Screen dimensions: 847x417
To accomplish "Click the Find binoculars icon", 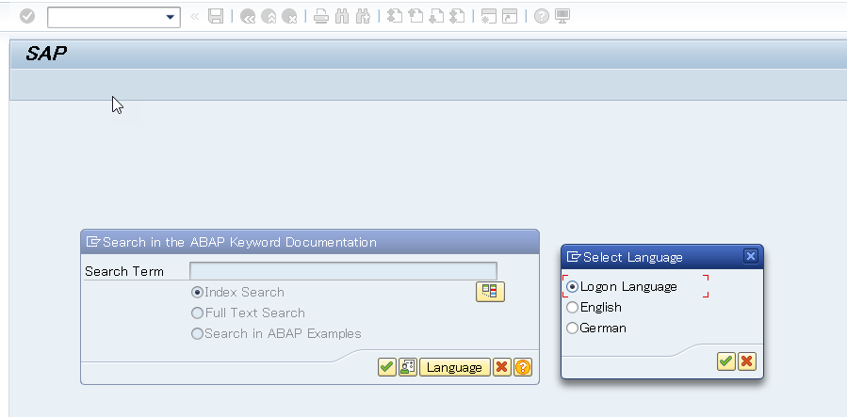I will tap(342, 17).
